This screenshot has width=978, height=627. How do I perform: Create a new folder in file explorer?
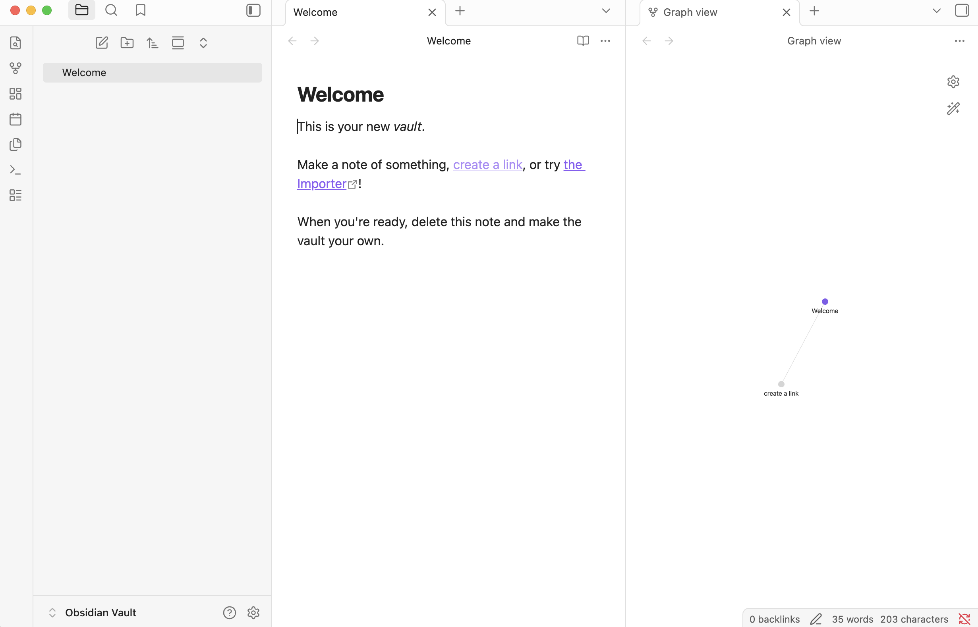pyautogui.click(x=127, y=43)
